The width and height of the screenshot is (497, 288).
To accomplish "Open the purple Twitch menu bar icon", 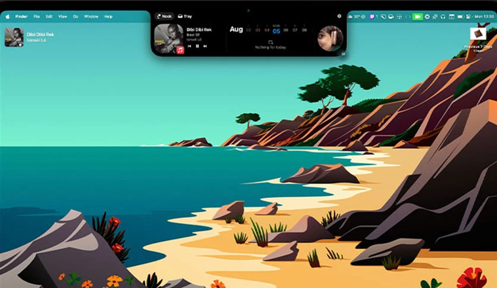I will tap(372, 17).
